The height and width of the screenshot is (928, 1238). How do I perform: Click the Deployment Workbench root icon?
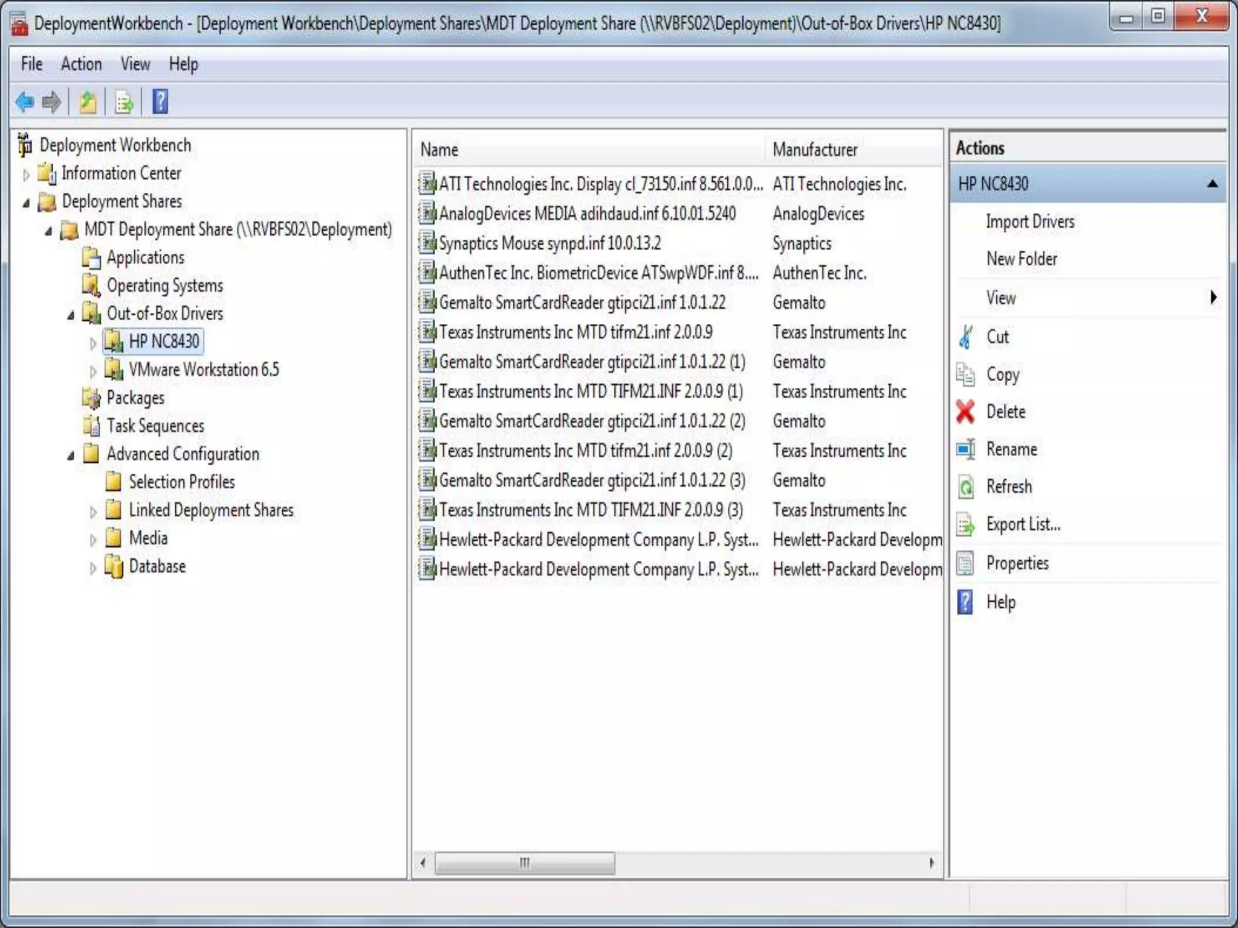(x=25, y=145)
